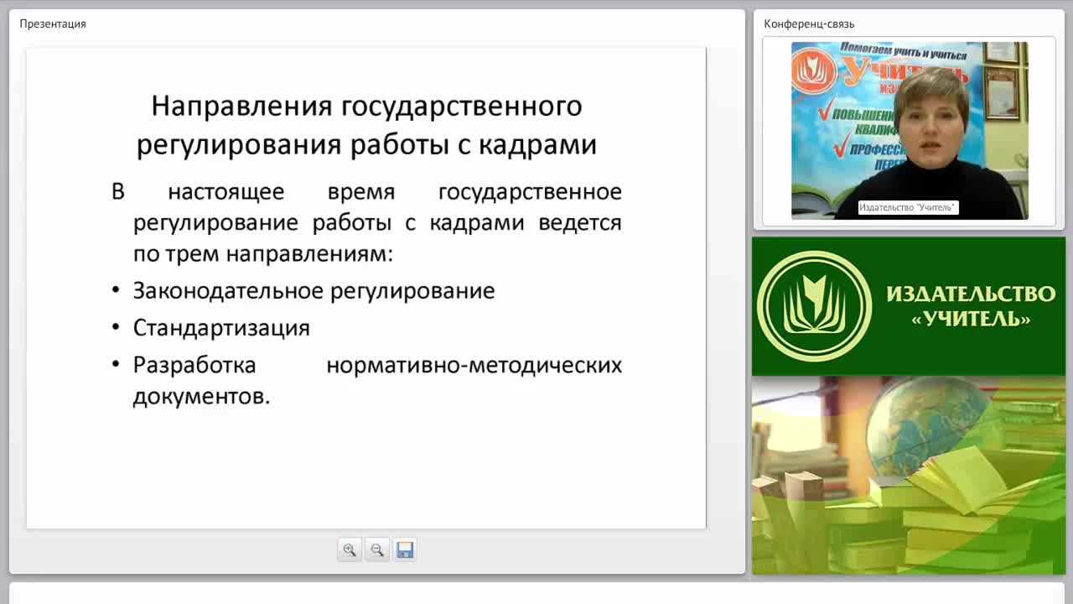Click the paragraph starting В настоящее время
Screen dimensions: 1073x604
[x=367, y=222]
